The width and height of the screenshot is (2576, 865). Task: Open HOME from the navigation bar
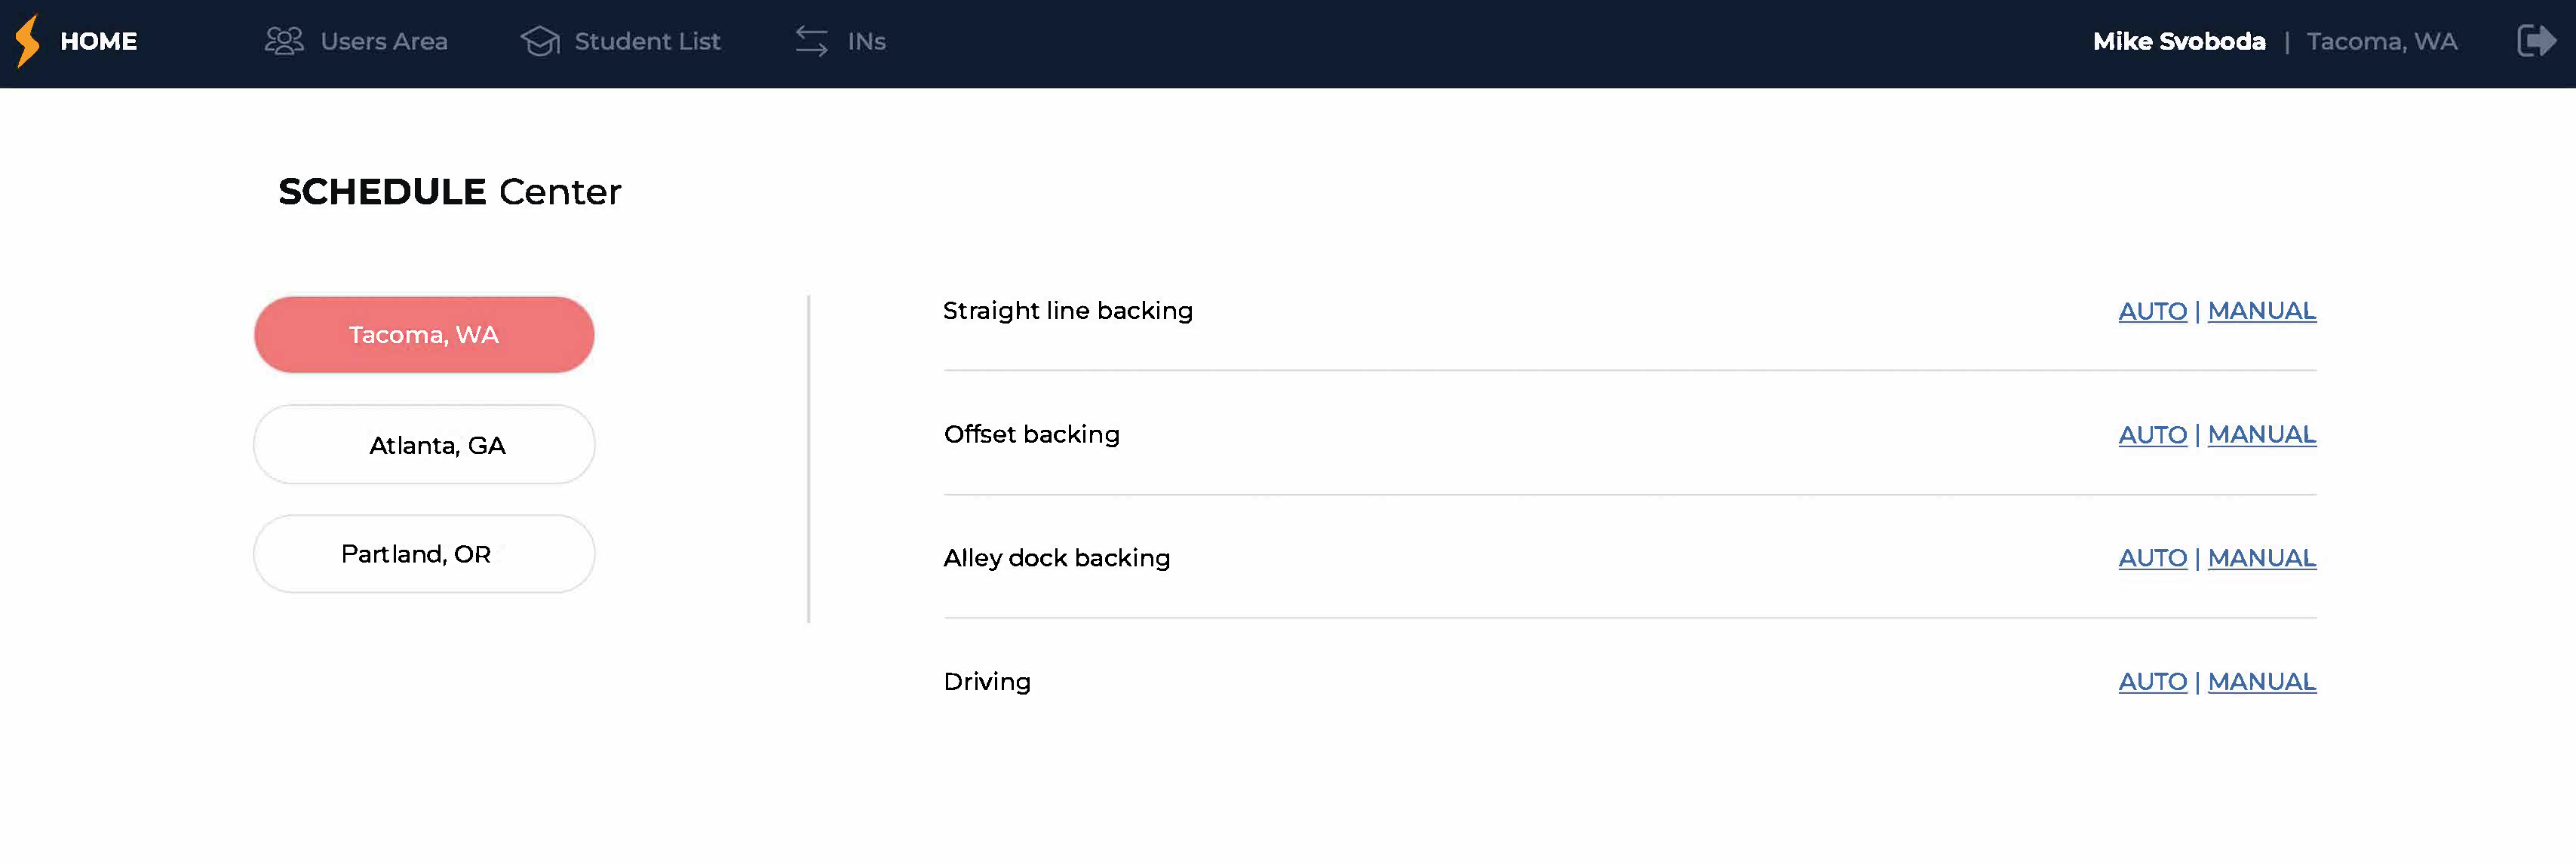click(99, 41)
